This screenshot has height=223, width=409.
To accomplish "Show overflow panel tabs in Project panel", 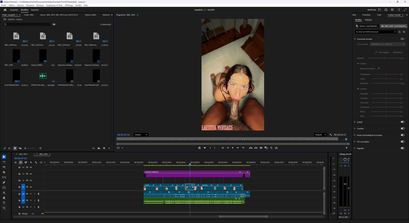I will tap(112, 15).
